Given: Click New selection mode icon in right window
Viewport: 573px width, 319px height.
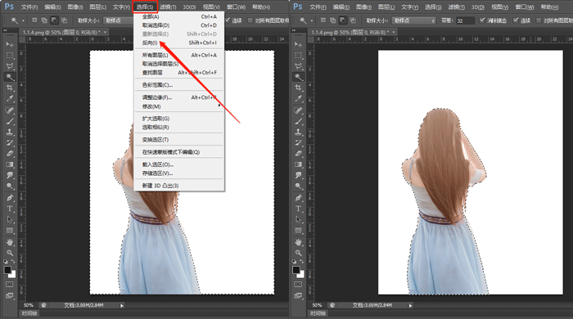Looking at the screenshot, I should (323, 20).
